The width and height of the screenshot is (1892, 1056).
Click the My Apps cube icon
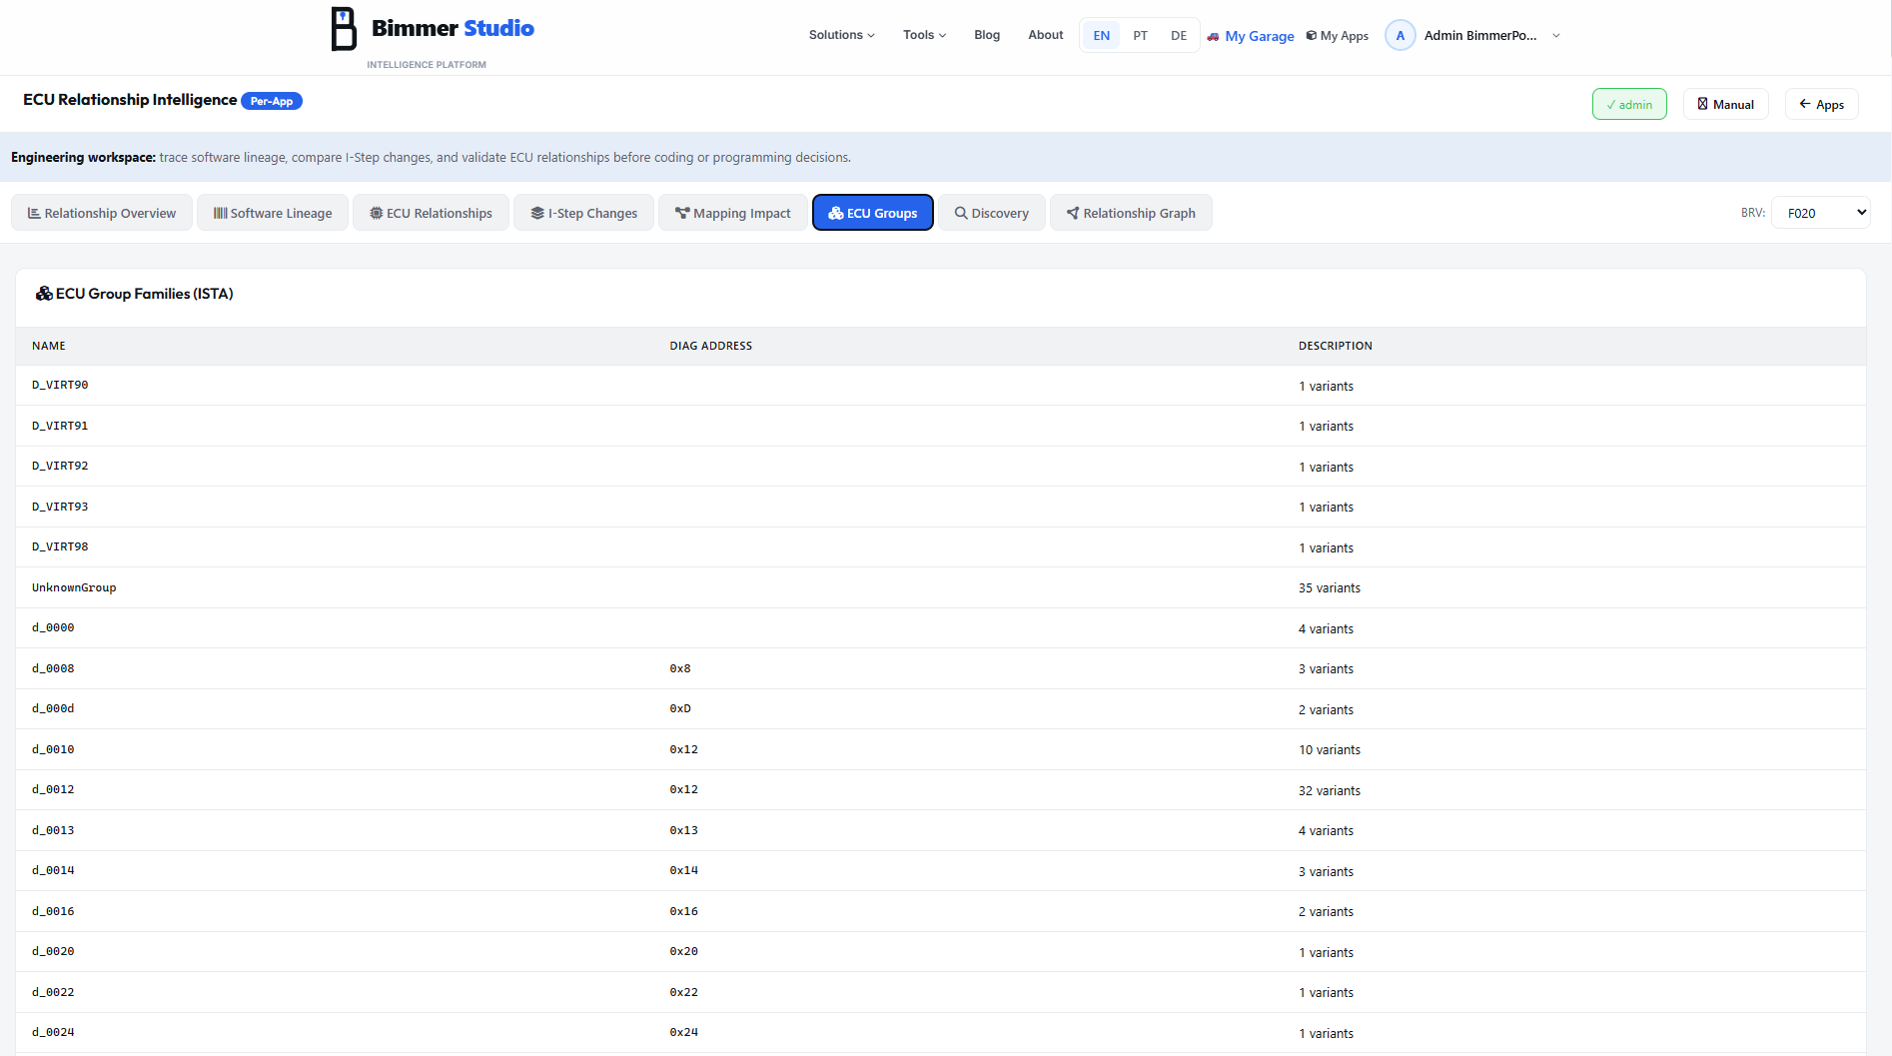1312,35
